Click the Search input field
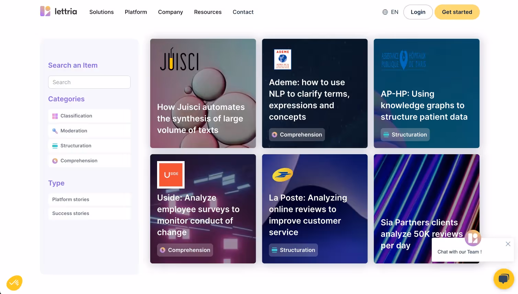This screenshot has width=518, height=294. [x=89, y=82]
